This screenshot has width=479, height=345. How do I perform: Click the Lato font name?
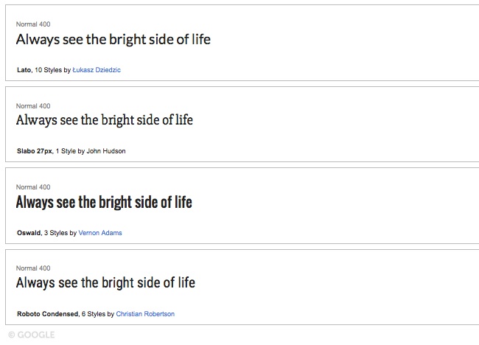[24, 70]
